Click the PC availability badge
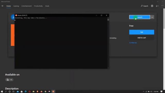 pos(9,80)
